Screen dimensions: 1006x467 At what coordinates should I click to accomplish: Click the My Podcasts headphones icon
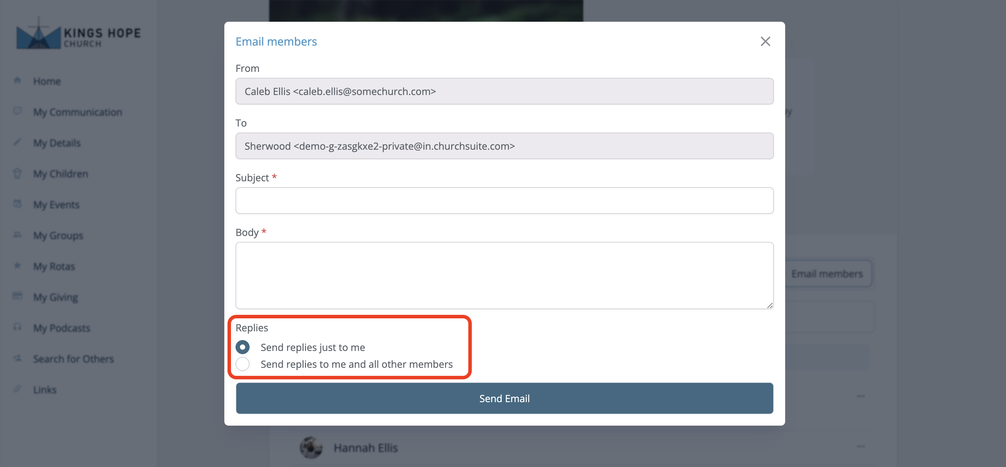[17, 326]
